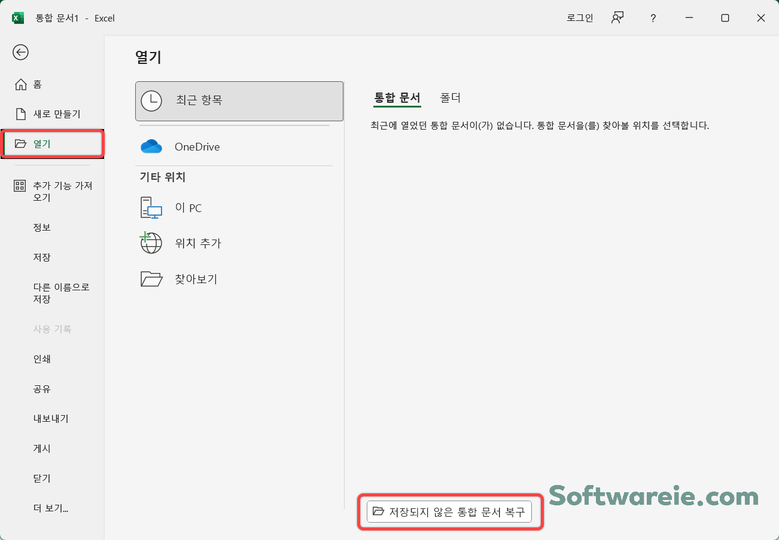This screenshot has width=779, height=540.
Task: Click the 위치 추가 label
Action: click(x=198, y=243)
